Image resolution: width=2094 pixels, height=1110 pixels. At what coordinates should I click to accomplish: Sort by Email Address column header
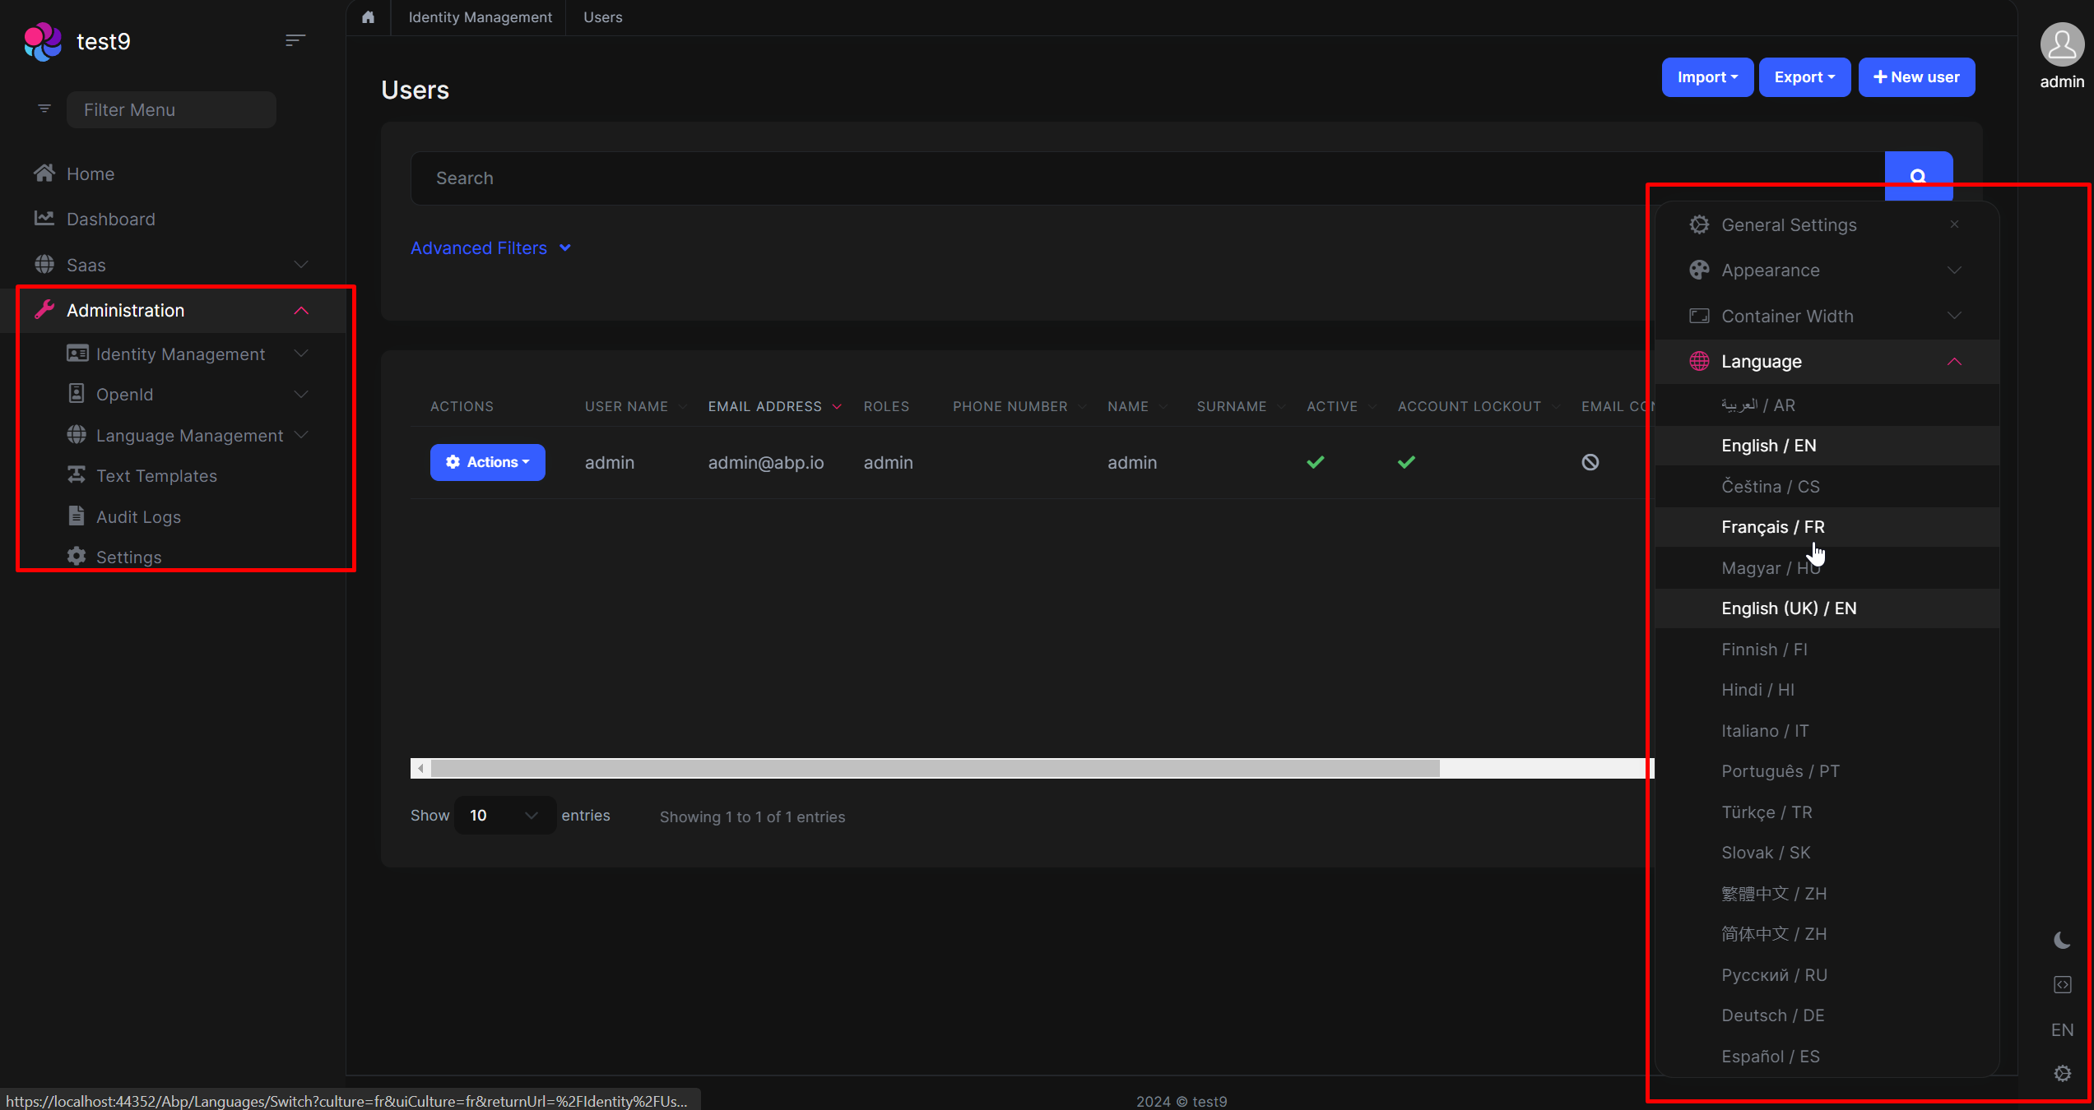(764, 406)
